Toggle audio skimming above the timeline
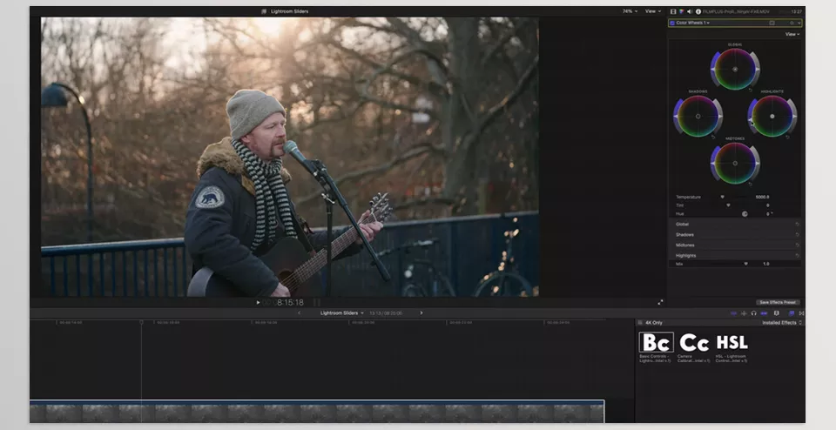This screenshot has height=430, width=836. point(744,313)
